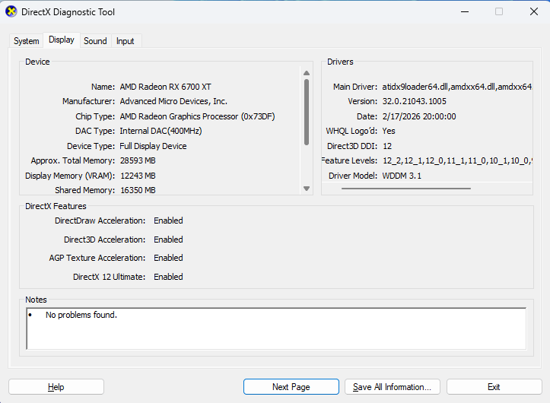Click Save All Information button
Screen dimensions: 550x403
pos(393,387)
